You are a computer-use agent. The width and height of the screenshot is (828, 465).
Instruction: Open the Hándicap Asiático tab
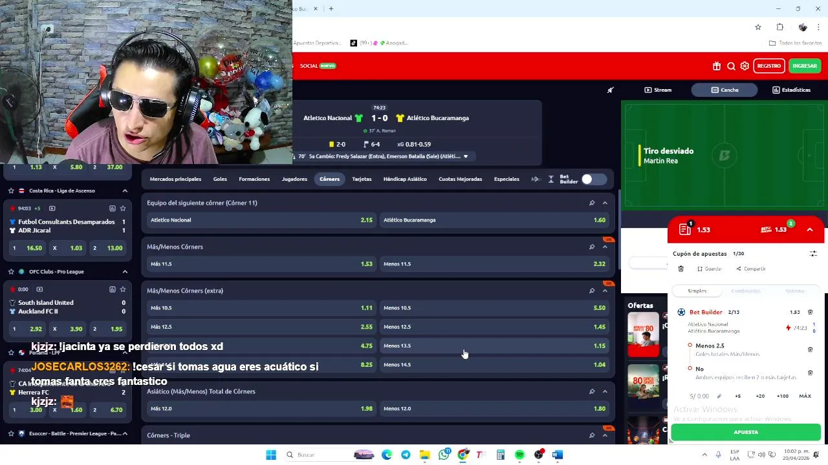405,179
